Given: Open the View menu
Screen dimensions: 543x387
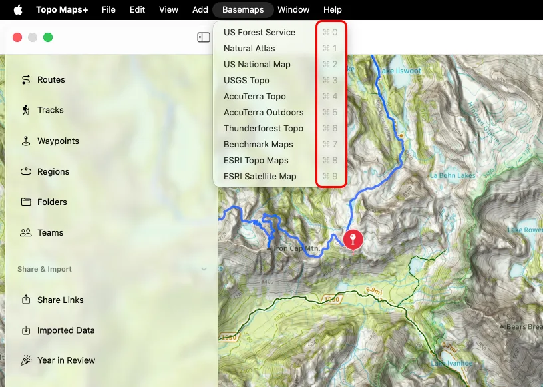Looking at the screenshot, I should point(168,10).
